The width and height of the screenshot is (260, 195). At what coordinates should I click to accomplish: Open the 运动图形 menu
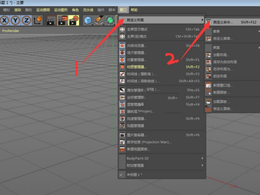[61, 10]
